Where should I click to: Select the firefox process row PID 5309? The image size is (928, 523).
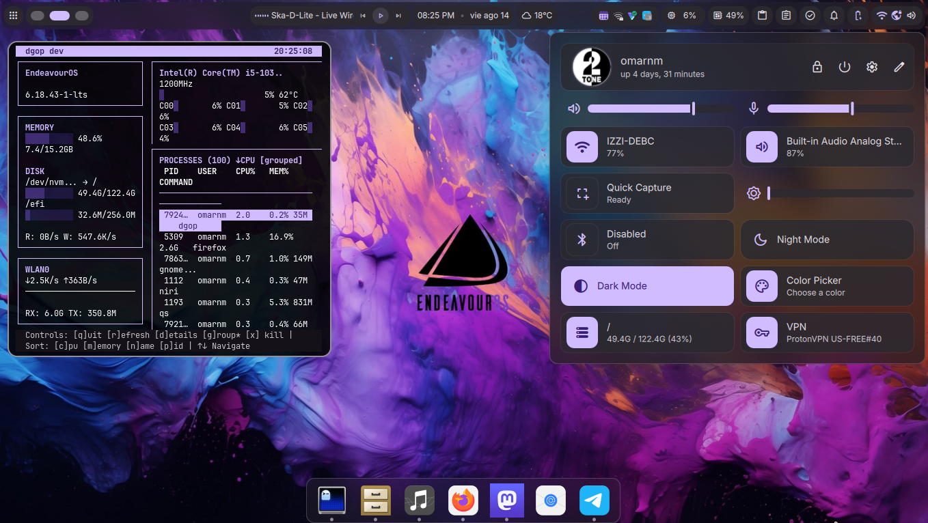pos(236,242)
